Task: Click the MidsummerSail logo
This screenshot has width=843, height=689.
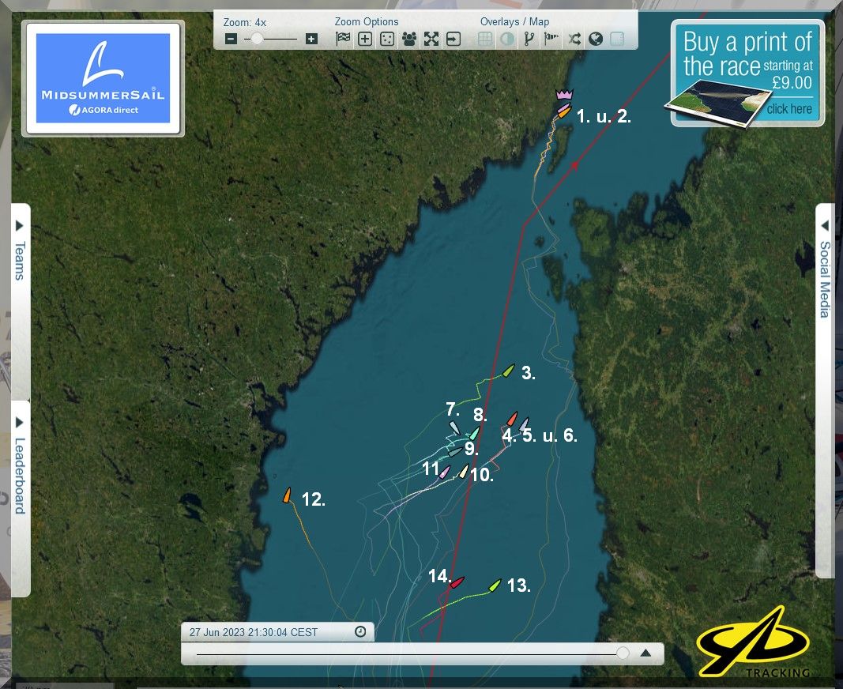Action: (x=103, y=78)
